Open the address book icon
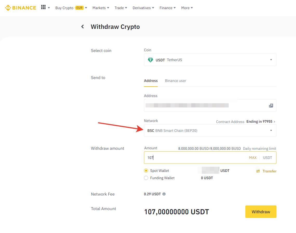 271,106
